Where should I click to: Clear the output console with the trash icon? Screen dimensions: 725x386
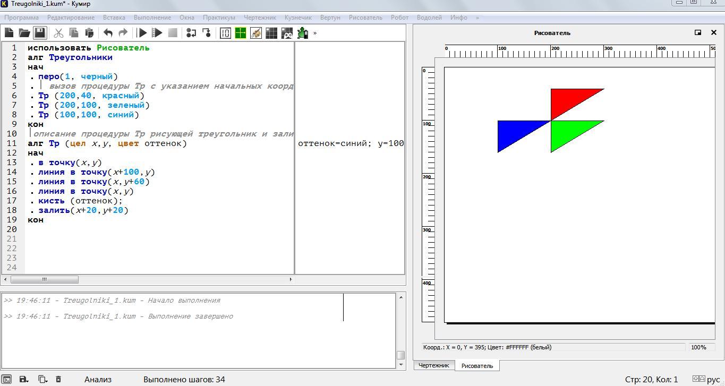(58, 379)
